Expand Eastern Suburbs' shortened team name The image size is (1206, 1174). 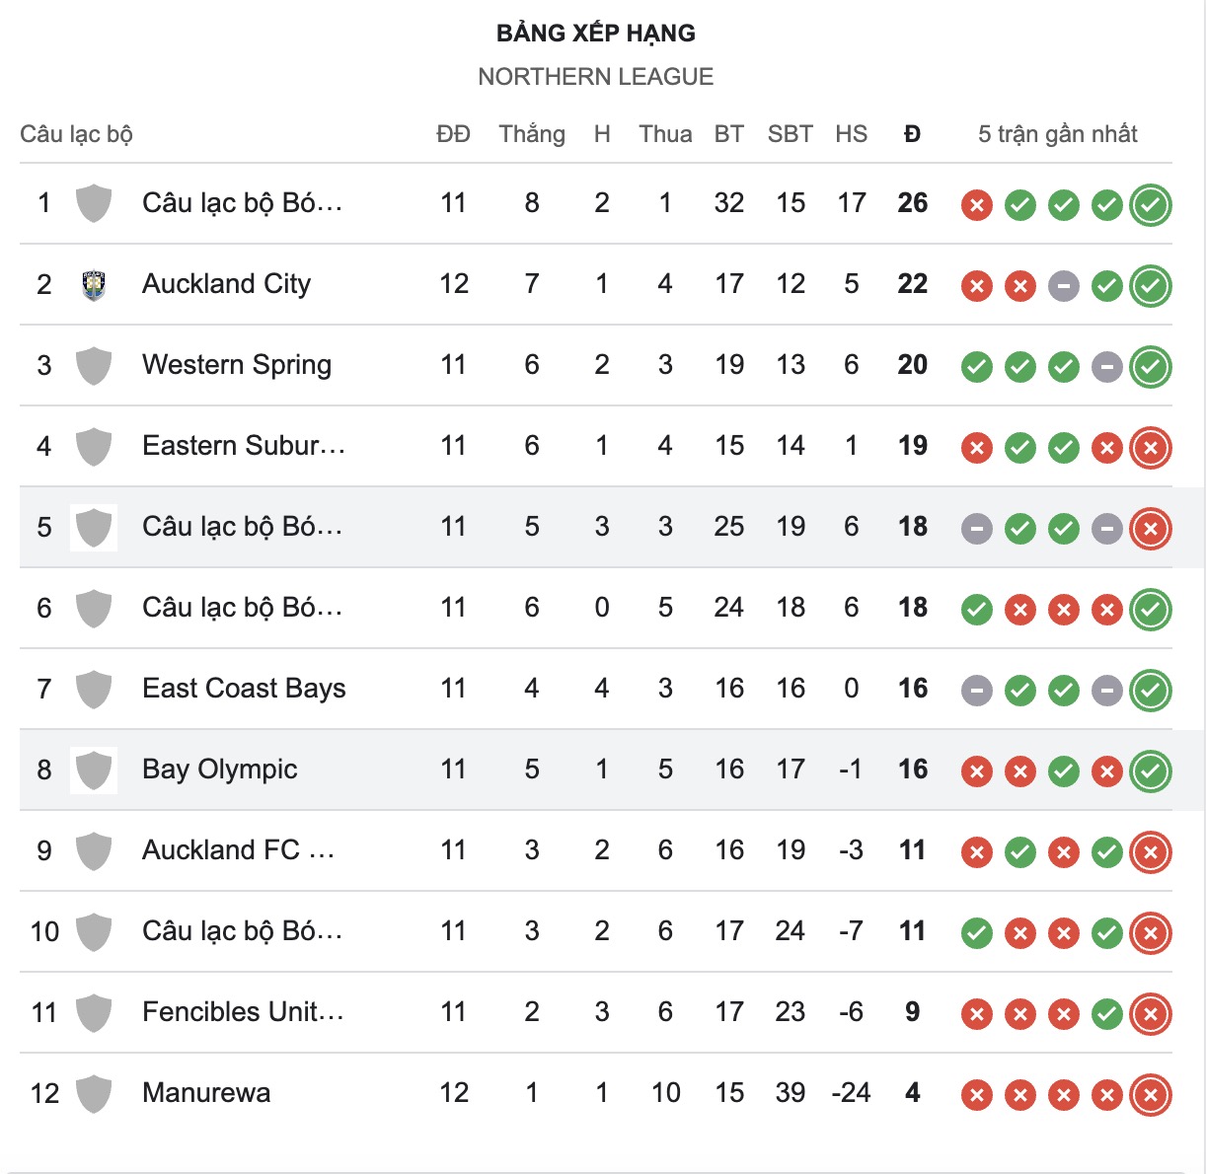tap(245, 446)
